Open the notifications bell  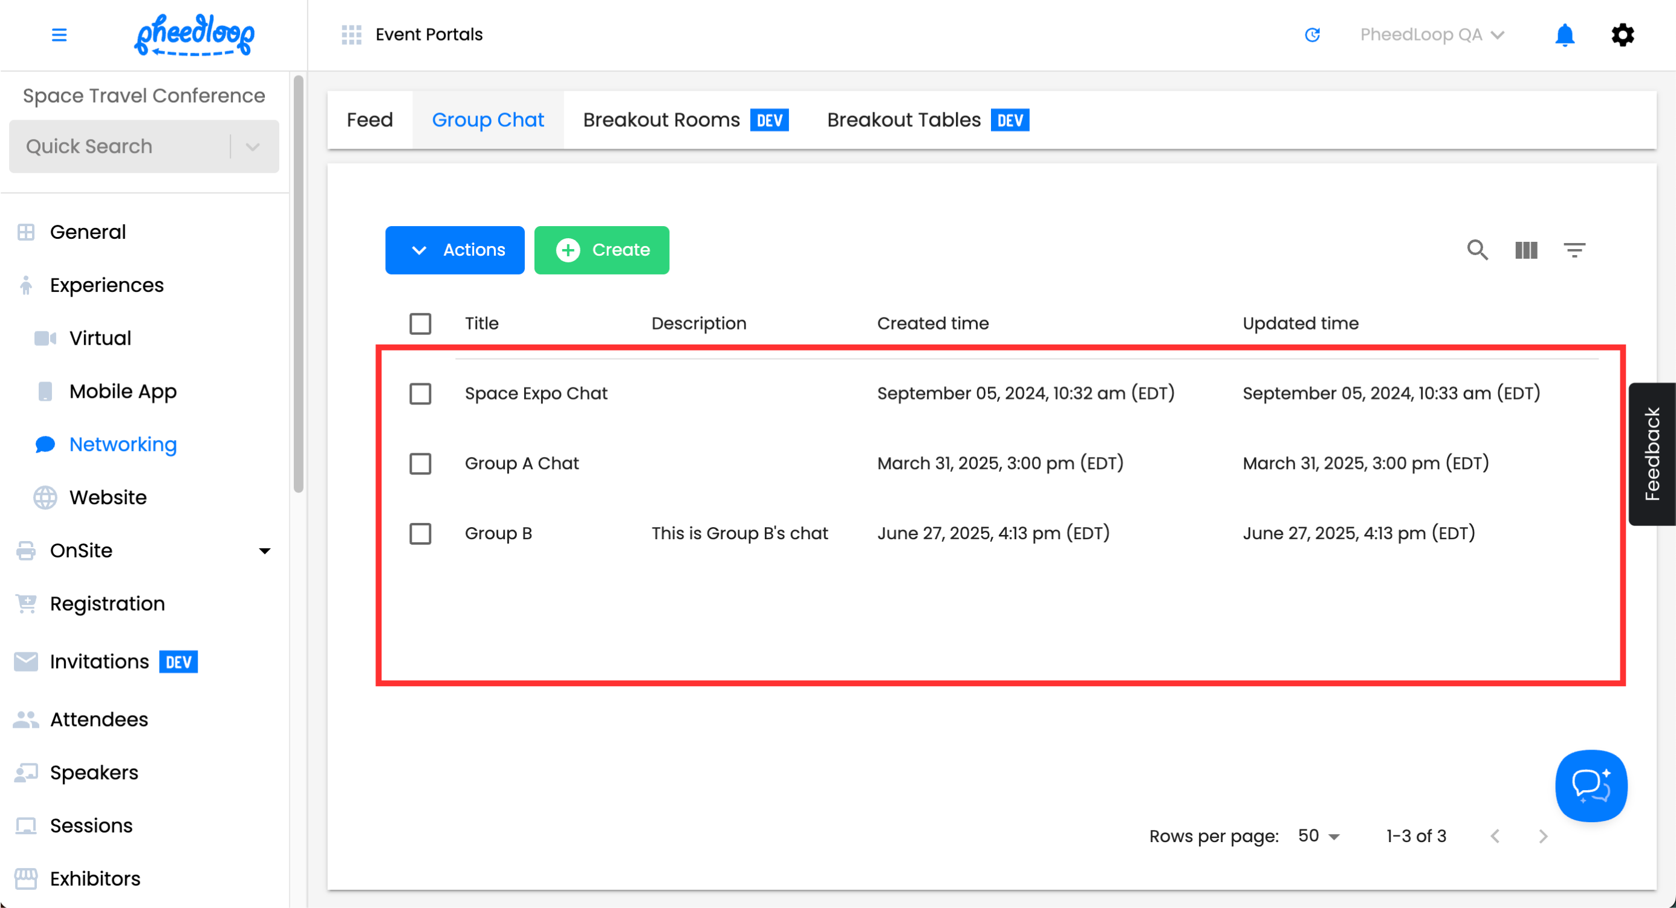click(x=1564, y=34)
